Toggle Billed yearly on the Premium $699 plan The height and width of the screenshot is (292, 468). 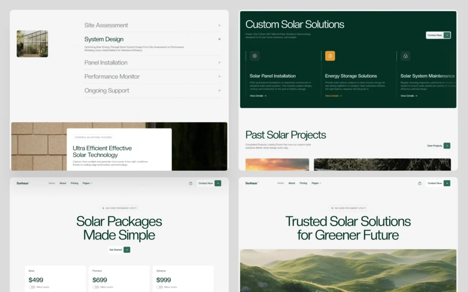[x=96, y=287]
